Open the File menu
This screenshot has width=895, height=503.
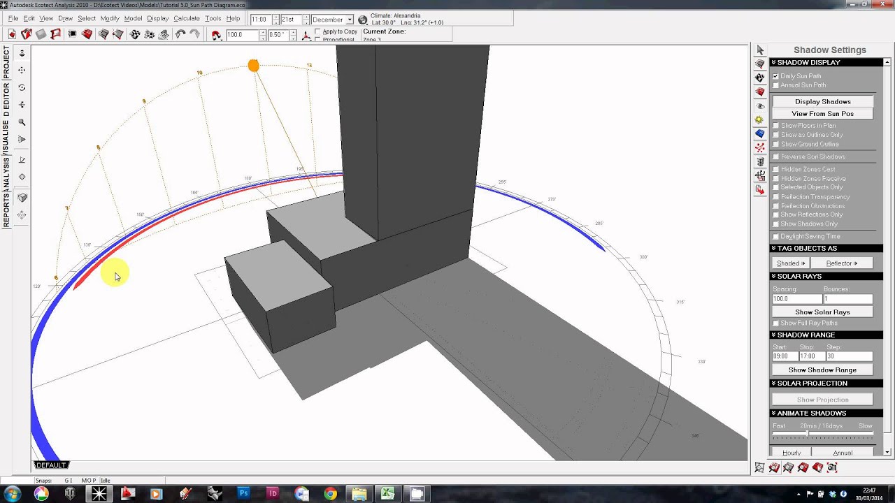pos(13,19)
